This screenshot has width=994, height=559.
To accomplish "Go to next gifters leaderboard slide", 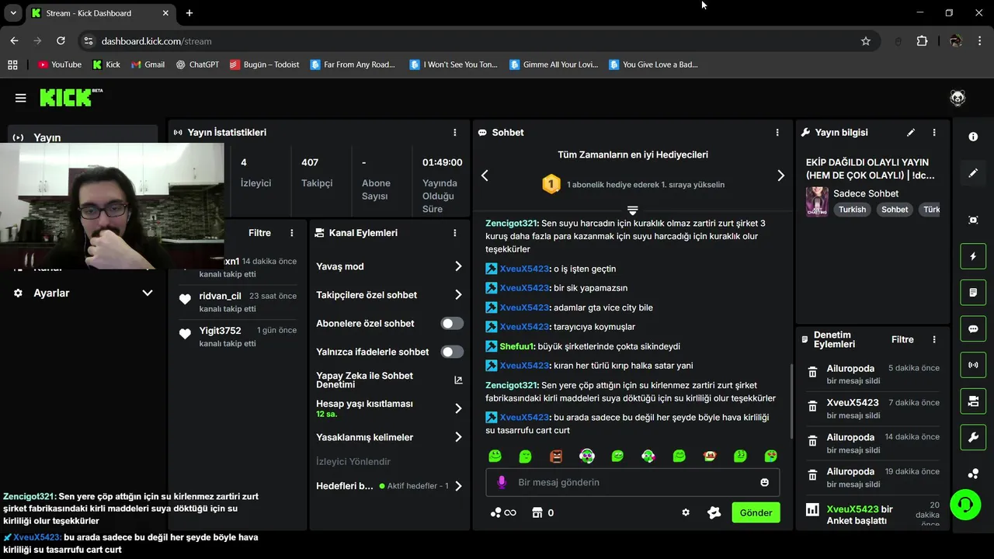I will [x=780, y=175].
